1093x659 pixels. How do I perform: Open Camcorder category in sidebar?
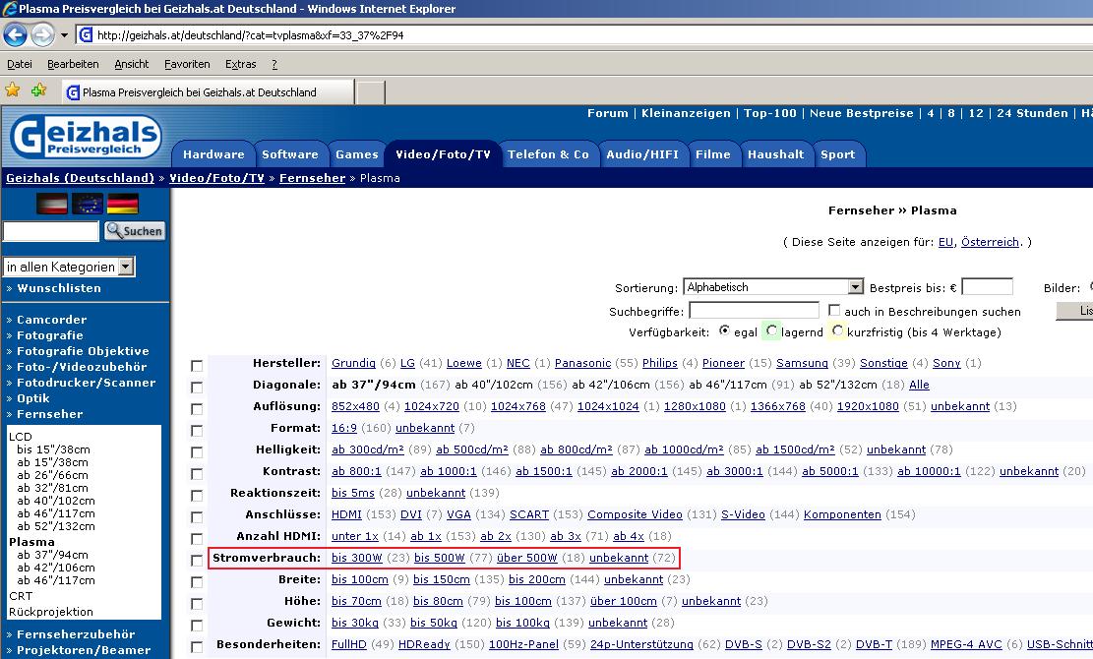(51, 320)
